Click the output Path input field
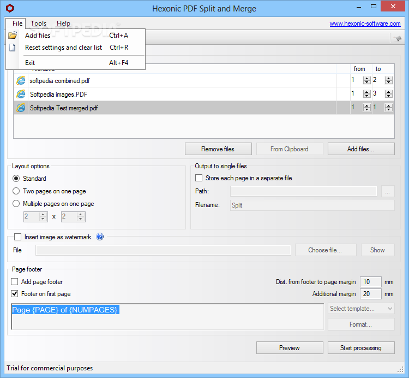The height and width of the screenshot is (378, 409). point(304,191)
